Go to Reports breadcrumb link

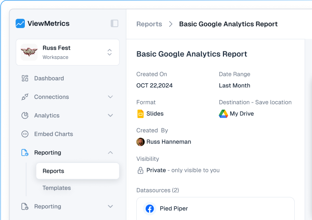(149, 24)
